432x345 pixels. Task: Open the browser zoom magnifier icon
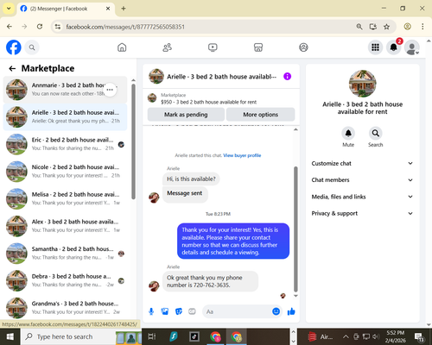tap(359, 27)
